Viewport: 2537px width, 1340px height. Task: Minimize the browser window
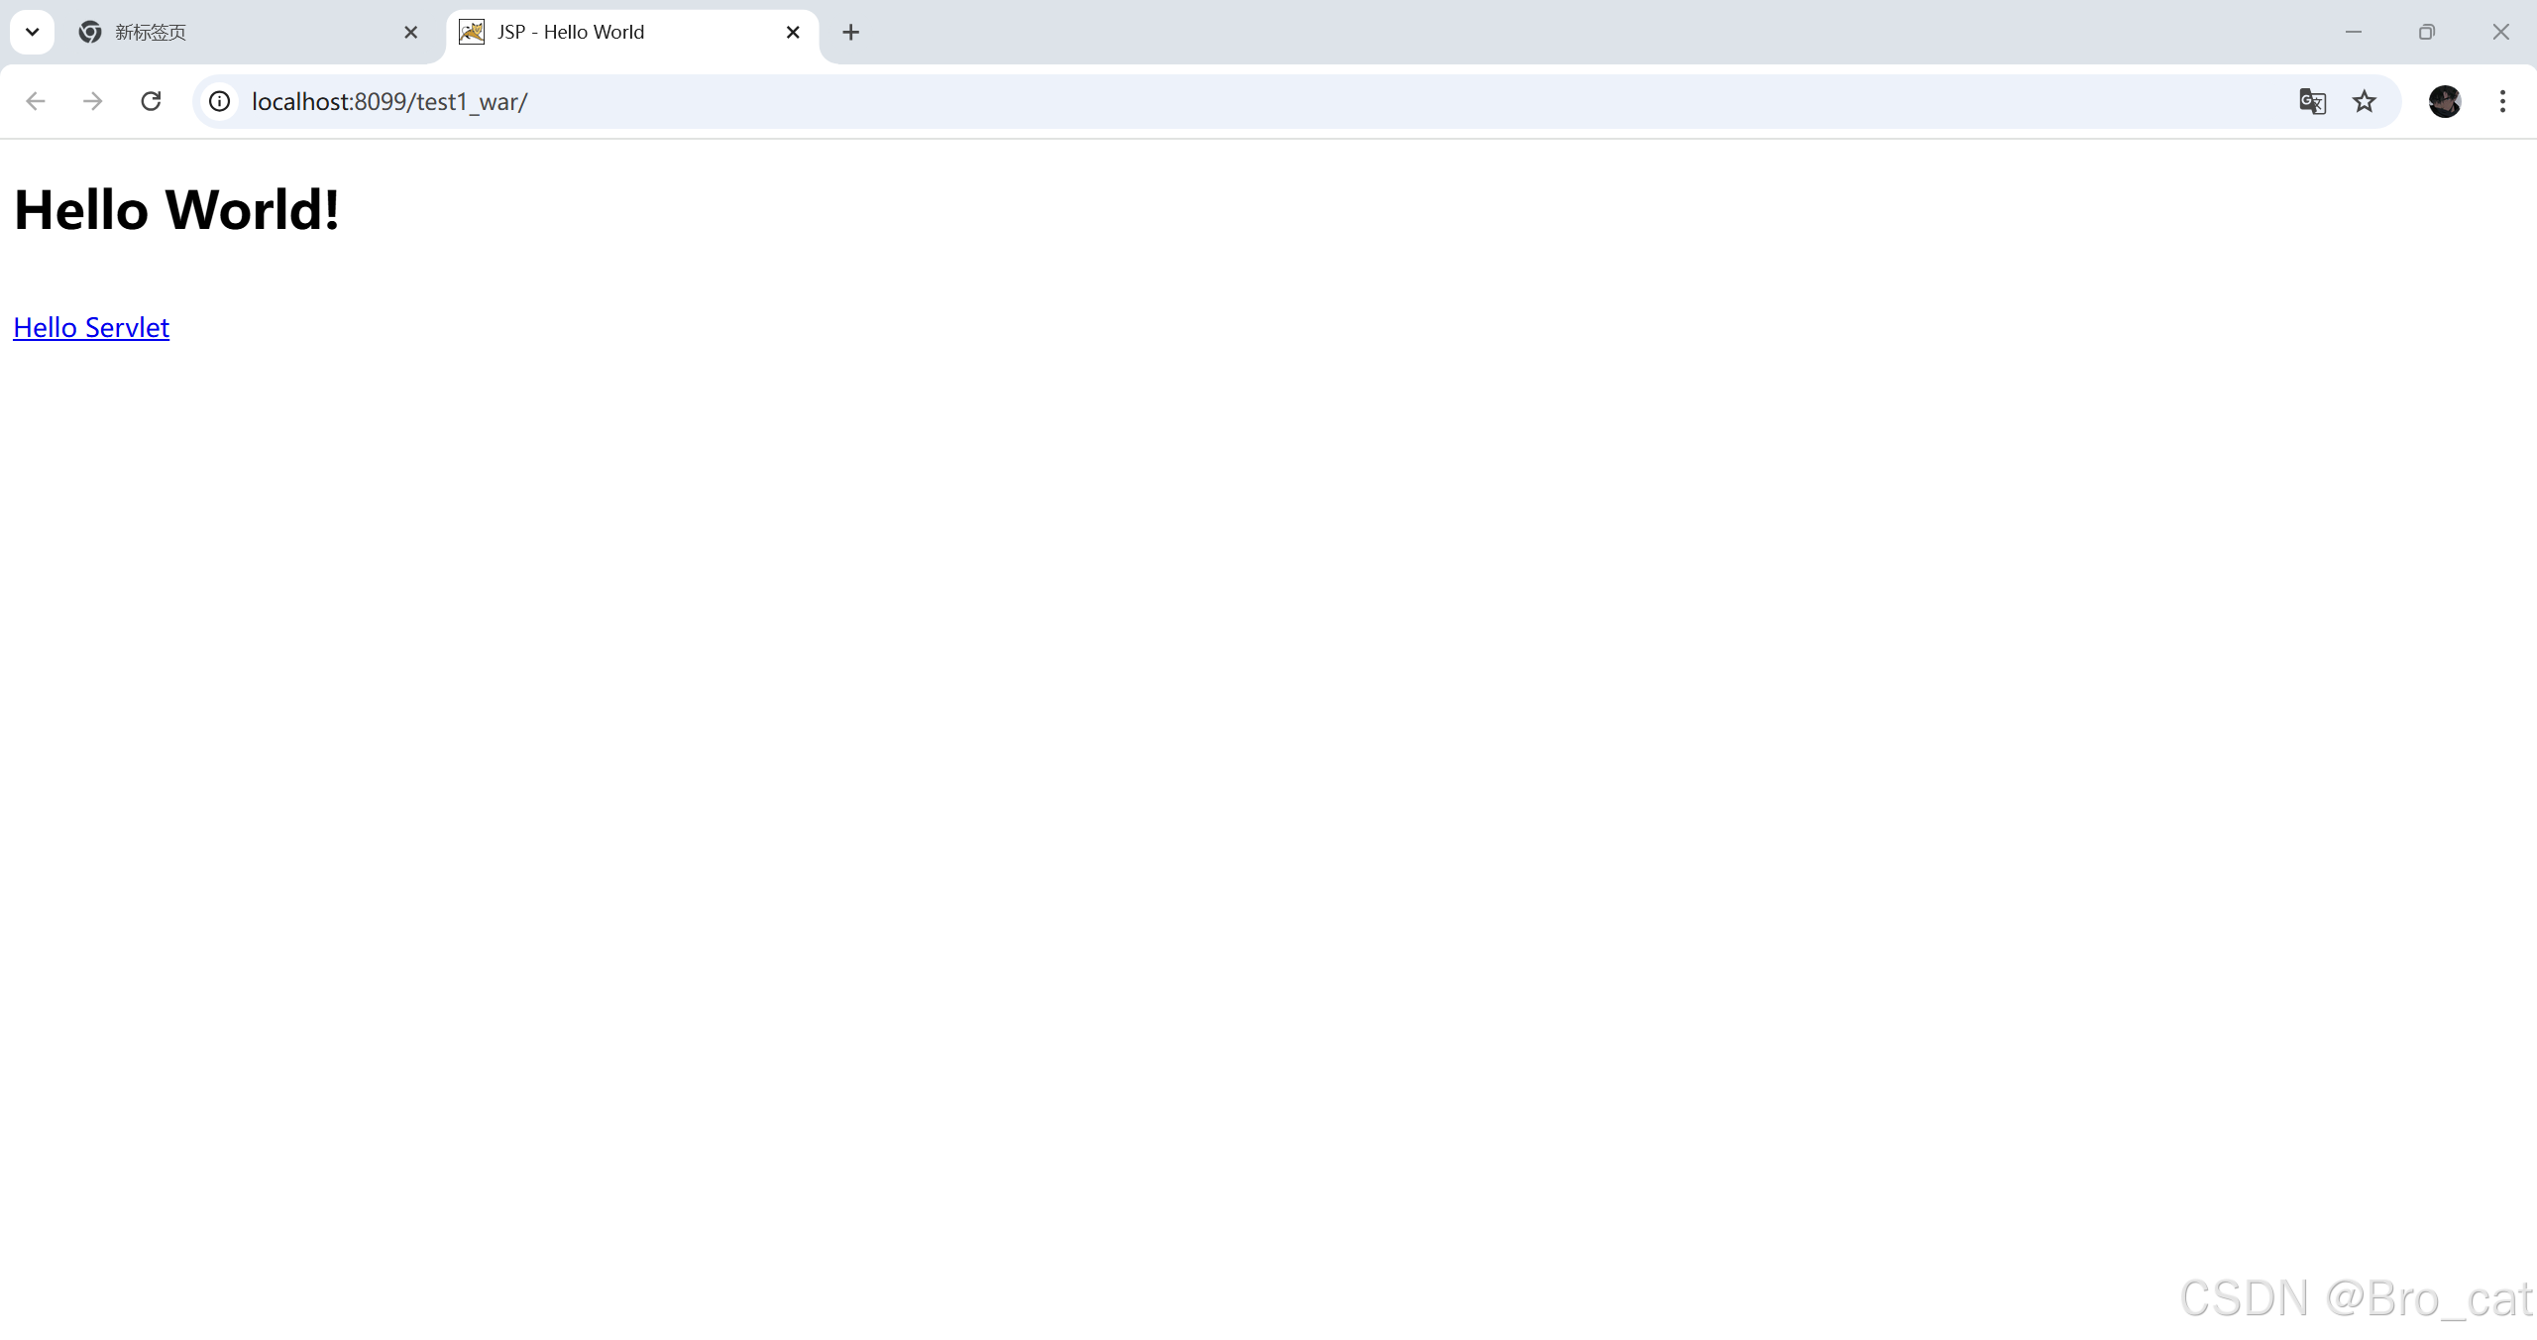pyautogui.click(x=2354, y=32)
